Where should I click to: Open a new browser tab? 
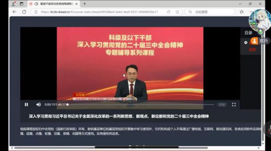click(84, 4)
